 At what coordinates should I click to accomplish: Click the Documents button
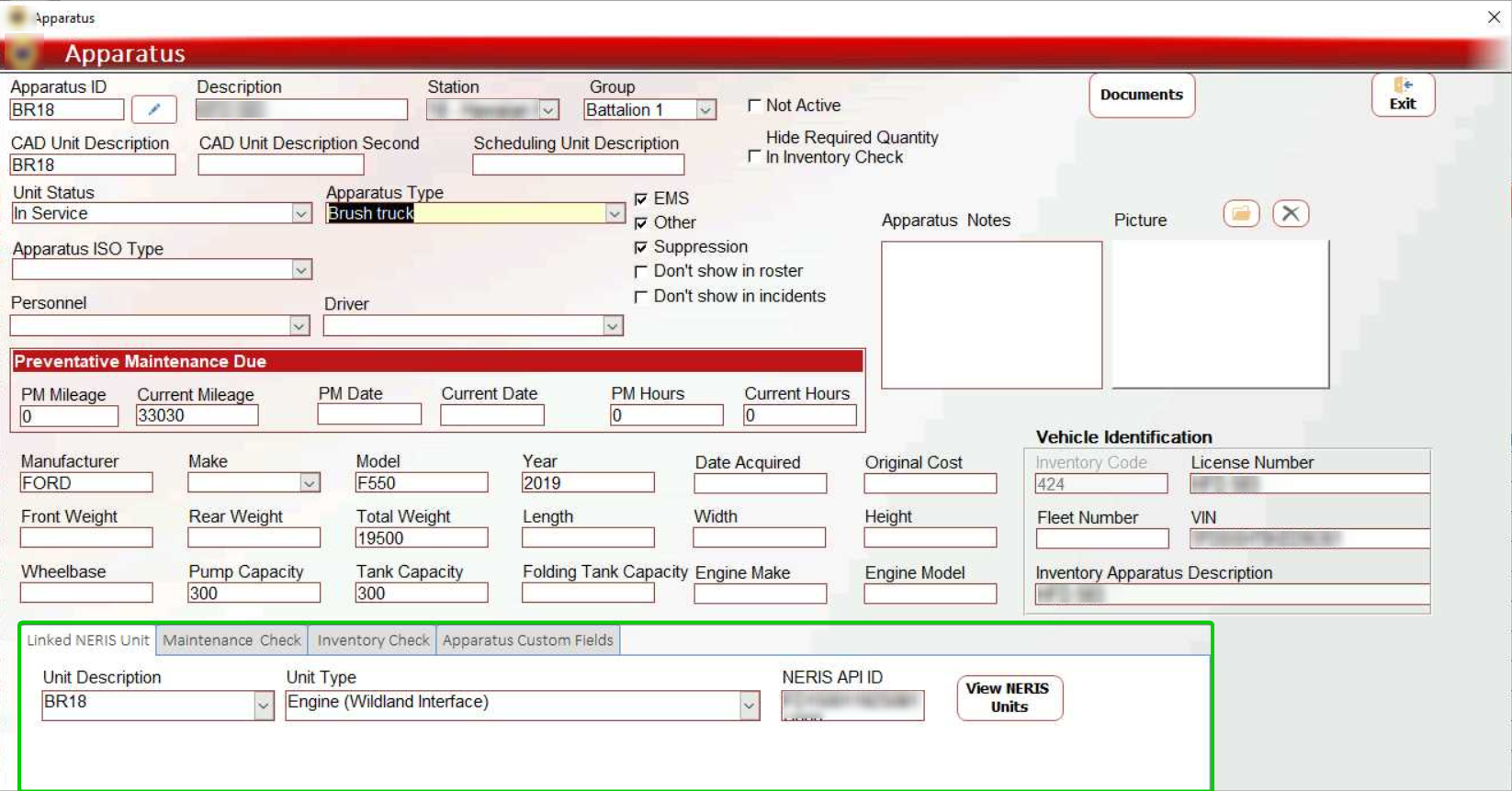1142,96
